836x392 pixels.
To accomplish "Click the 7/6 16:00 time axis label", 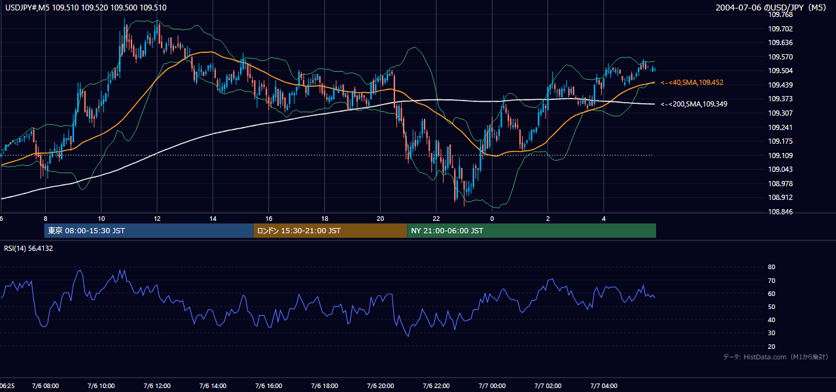I will [269, 386].
